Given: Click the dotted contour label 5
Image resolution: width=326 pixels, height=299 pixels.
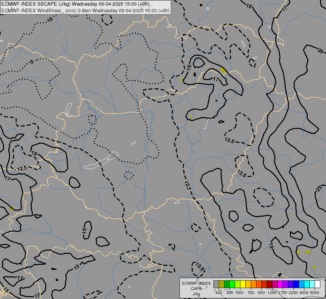Looking at the screenshot, I should (x=32, y=62).
